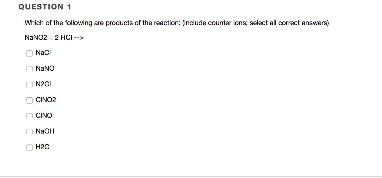Screen dimensions: 382x178
Task: Select the N2Cl option label
Action: pos(43,84)
